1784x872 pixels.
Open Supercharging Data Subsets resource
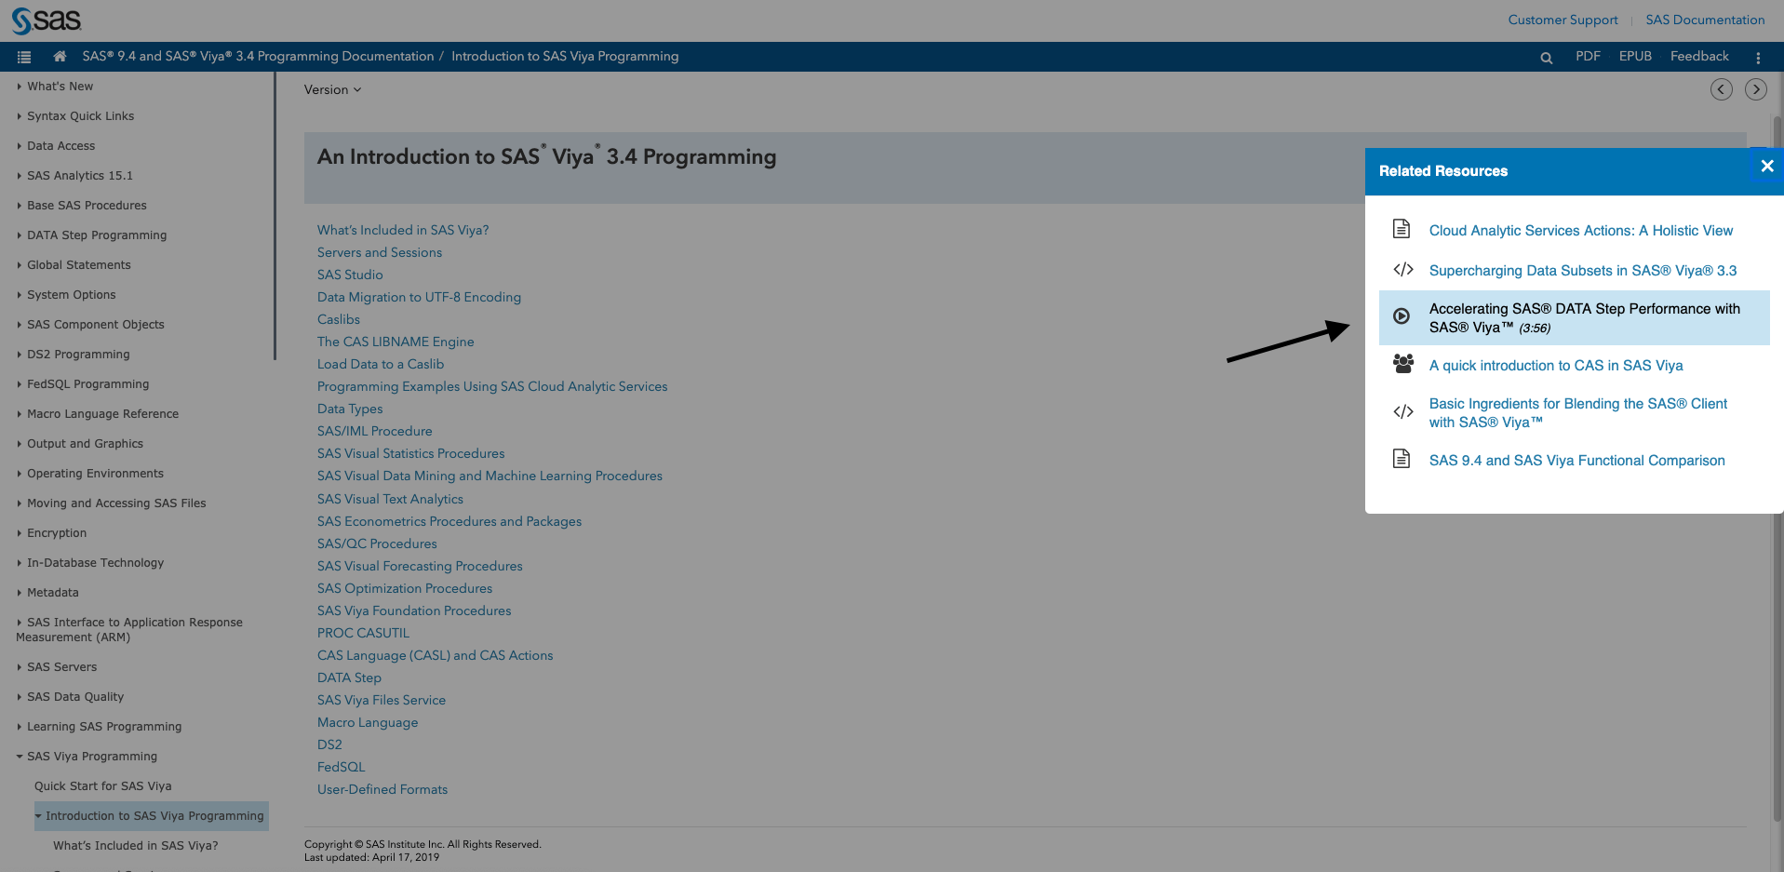coord(1583,271)
